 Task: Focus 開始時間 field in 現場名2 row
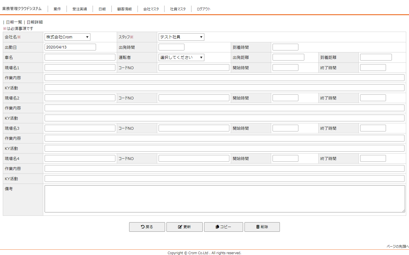point(285,98)
